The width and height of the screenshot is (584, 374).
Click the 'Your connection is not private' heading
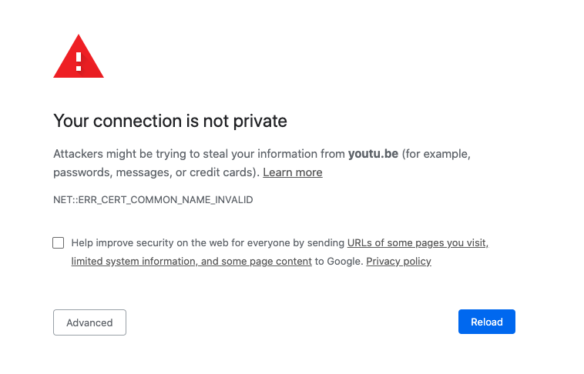170,121
